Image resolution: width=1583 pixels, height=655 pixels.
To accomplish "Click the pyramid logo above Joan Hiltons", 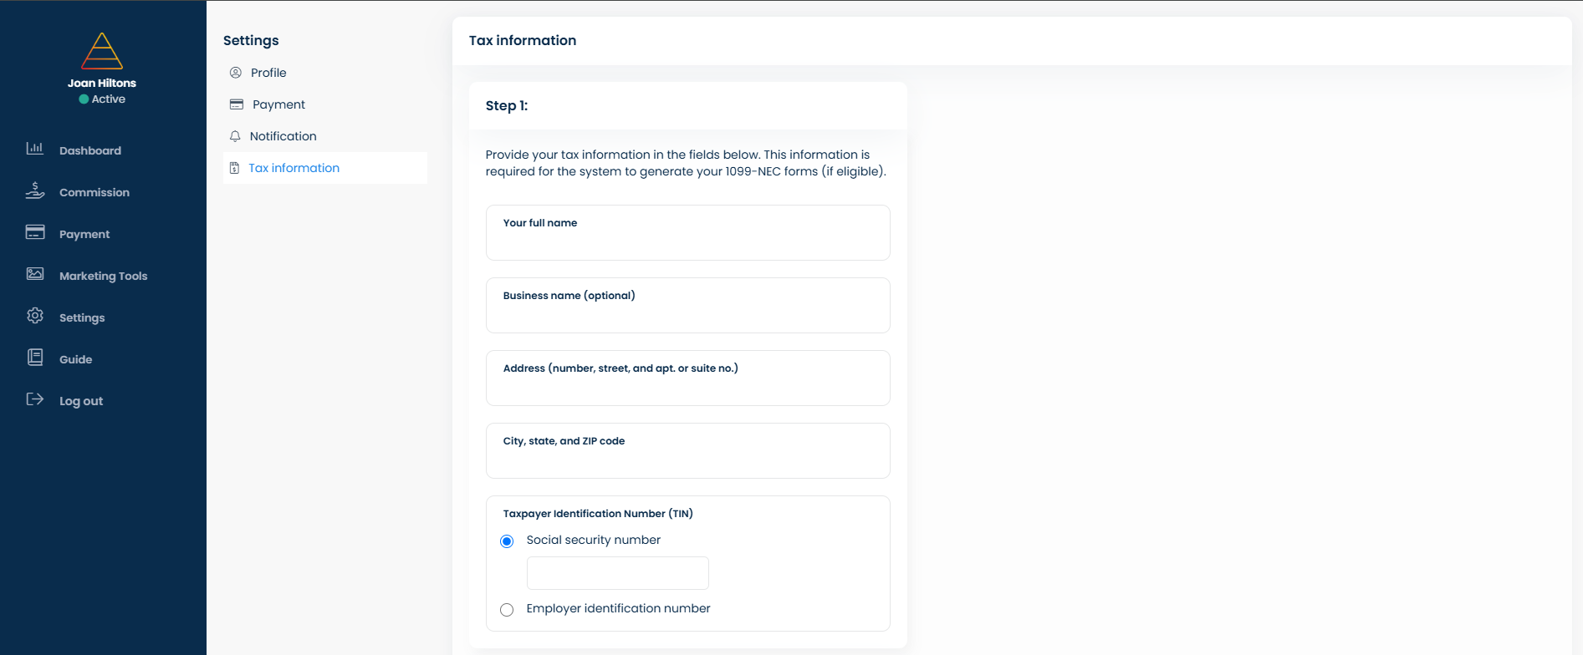I will pyautogui.click(x=102, y=51).
